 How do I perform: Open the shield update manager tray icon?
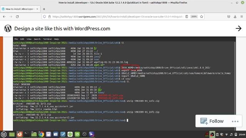(x=222, y=135)
